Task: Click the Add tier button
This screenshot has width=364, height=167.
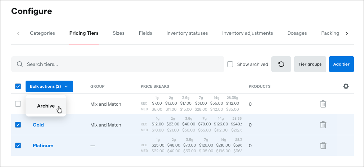Action: (341, 64)
